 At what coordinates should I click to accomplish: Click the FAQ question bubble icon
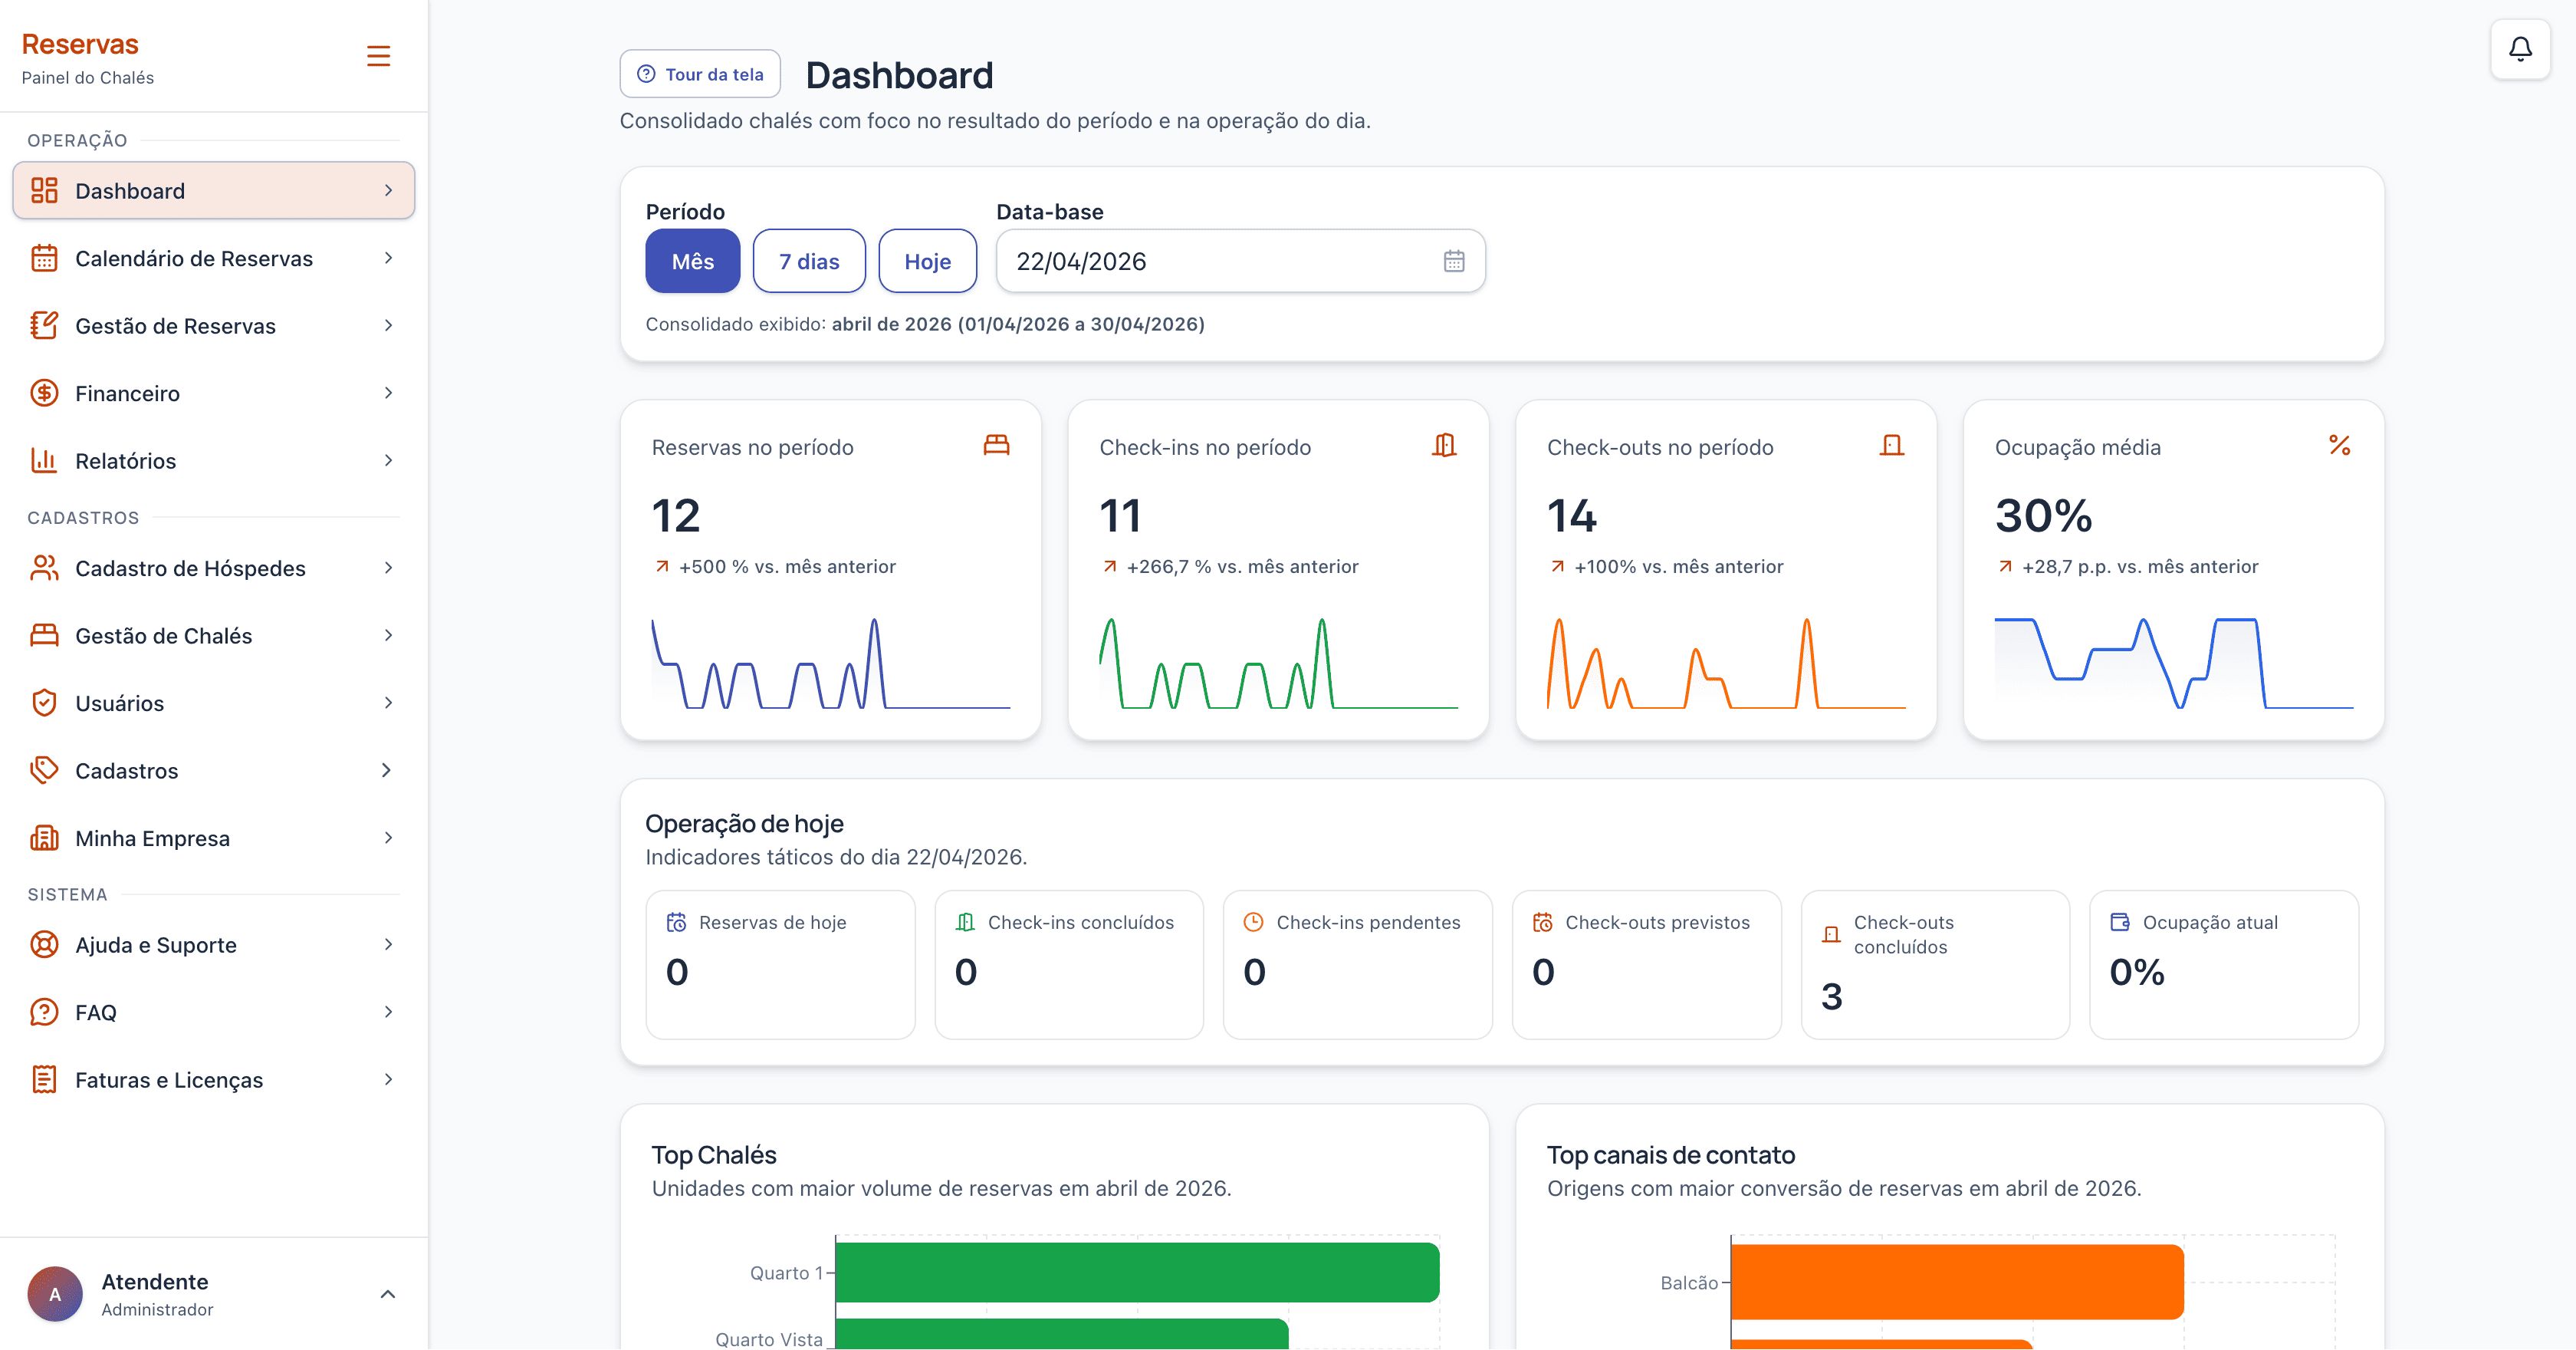(44, 1012)
